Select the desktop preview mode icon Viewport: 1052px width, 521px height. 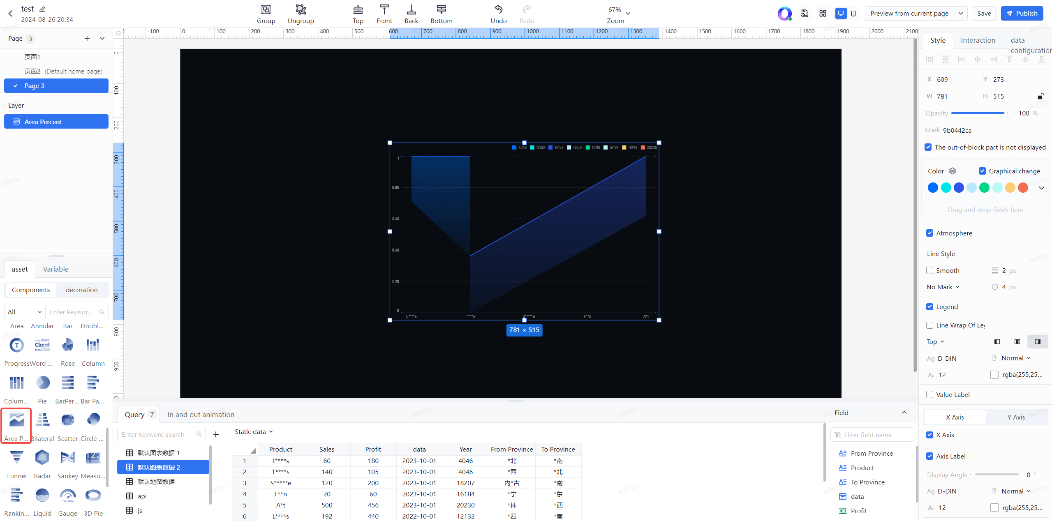[841, 14]
